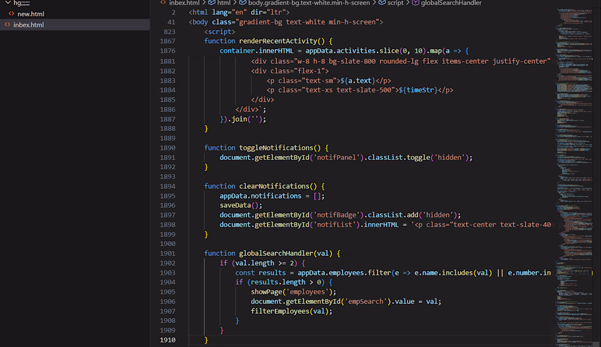Click the HTML file icon beside new.html

pos(11,14)
